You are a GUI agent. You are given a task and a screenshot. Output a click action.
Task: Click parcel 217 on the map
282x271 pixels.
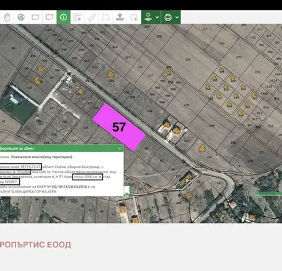pos(128,58)
